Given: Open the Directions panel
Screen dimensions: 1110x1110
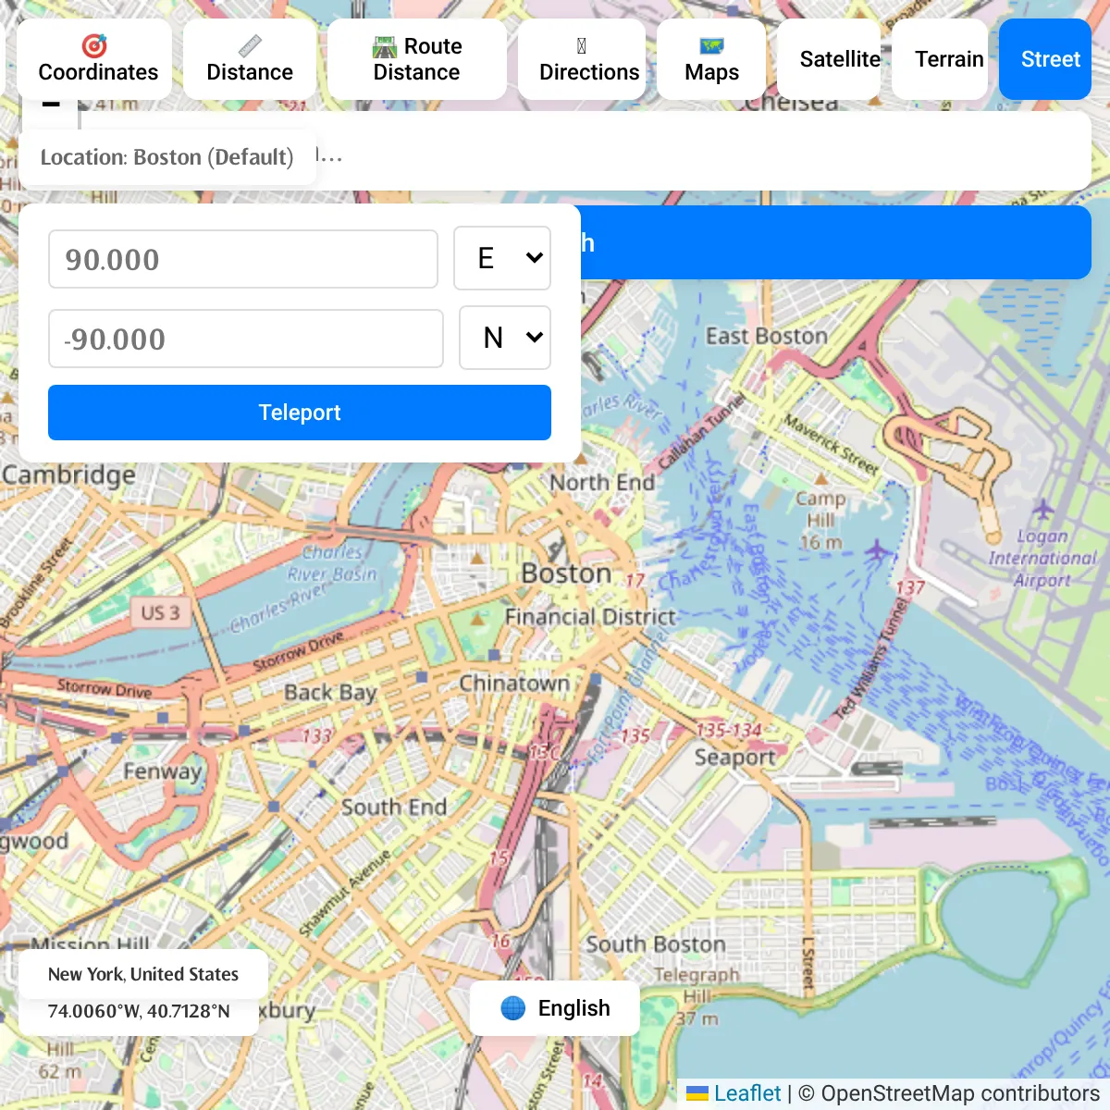Looking at the screenshot, I should click(582, 59).
